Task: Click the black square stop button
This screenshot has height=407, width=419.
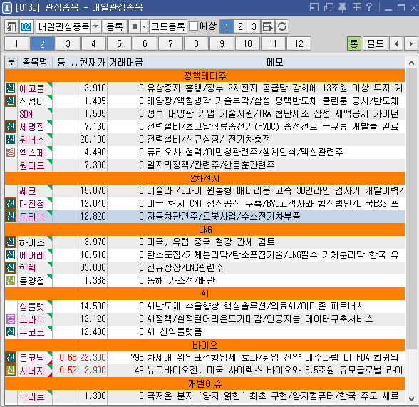Action: coord(135,26)
